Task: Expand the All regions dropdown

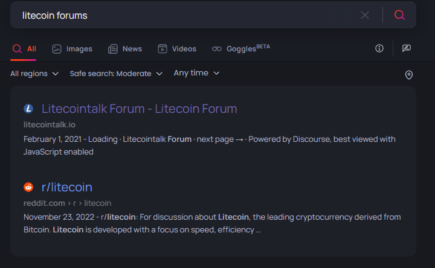Action: pyautogui.click(x=34, y=74)
